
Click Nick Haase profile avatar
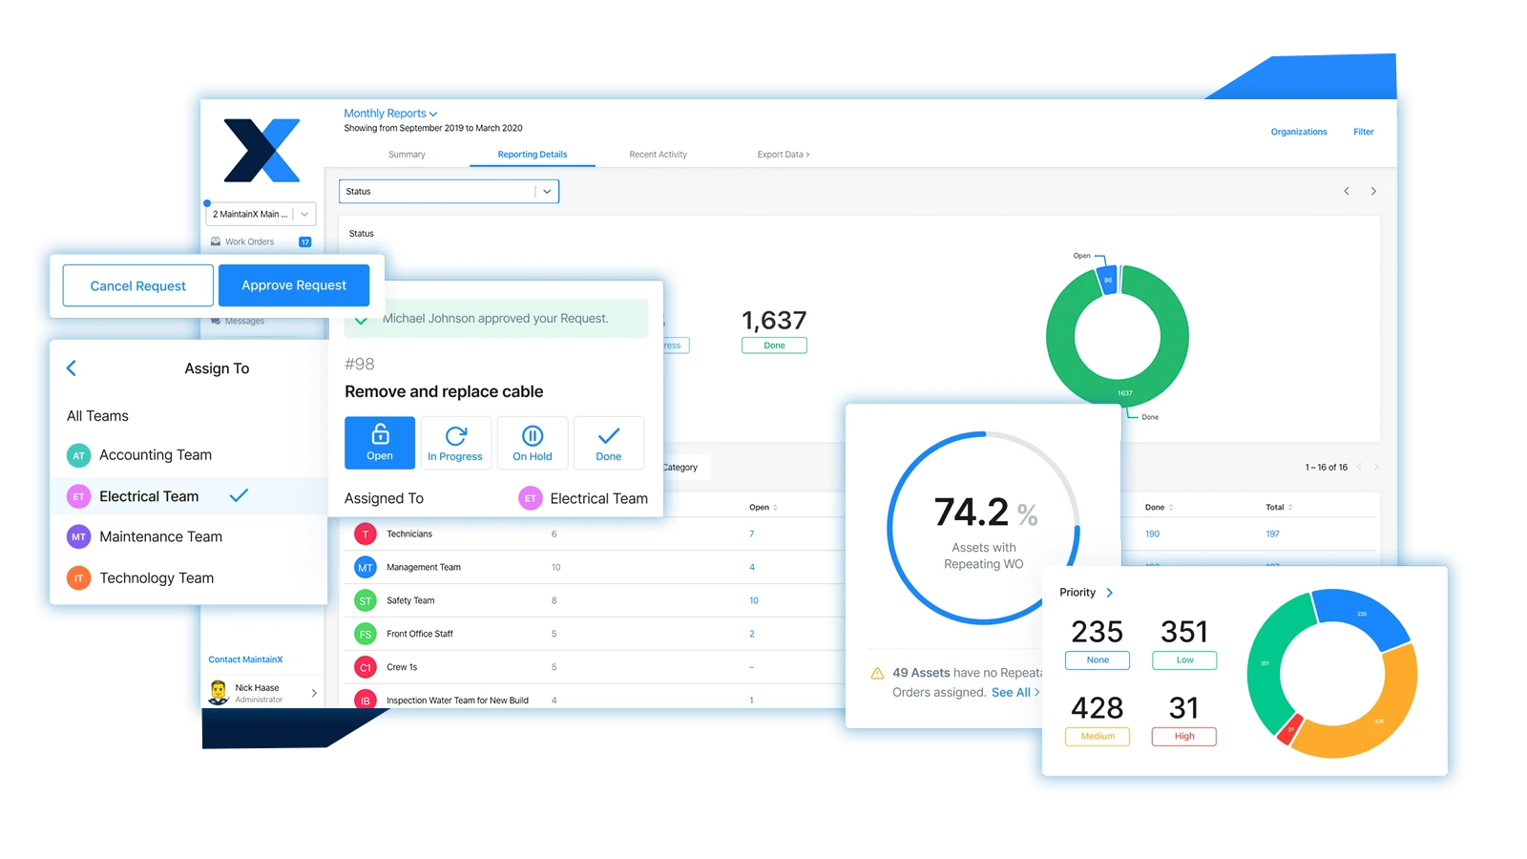click(x=219, y=692)
